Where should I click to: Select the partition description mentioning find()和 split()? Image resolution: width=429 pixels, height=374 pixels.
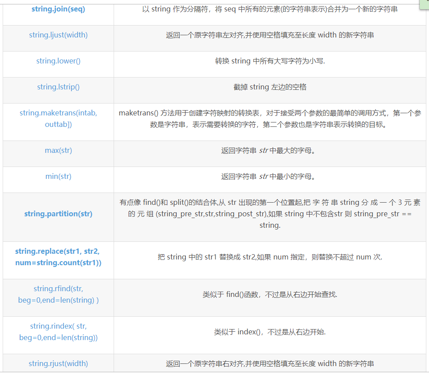(x=270, y=214)
